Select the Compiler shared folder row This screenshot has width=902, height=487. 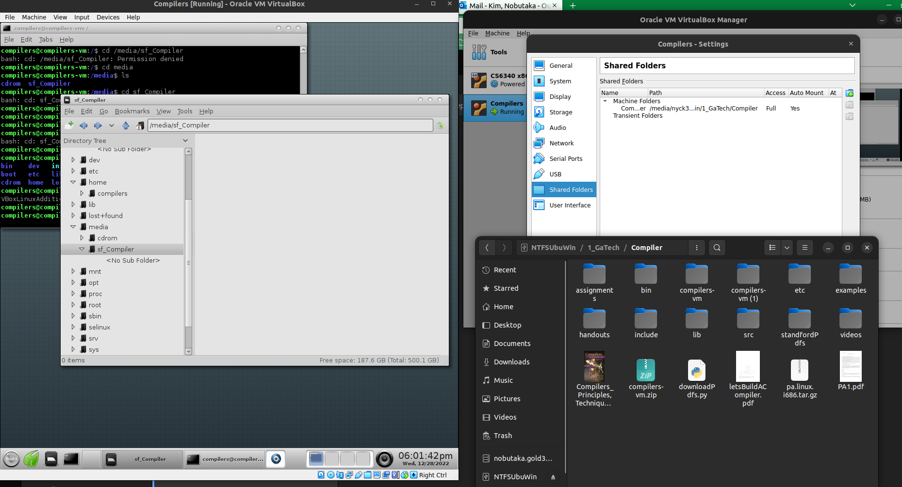721,108
